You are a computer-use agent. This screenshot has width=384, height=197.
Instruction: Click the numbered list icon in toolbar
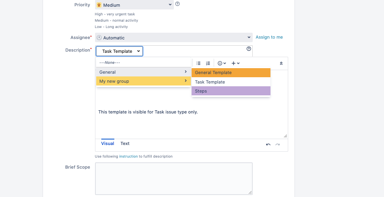click(x=208, y=63)
